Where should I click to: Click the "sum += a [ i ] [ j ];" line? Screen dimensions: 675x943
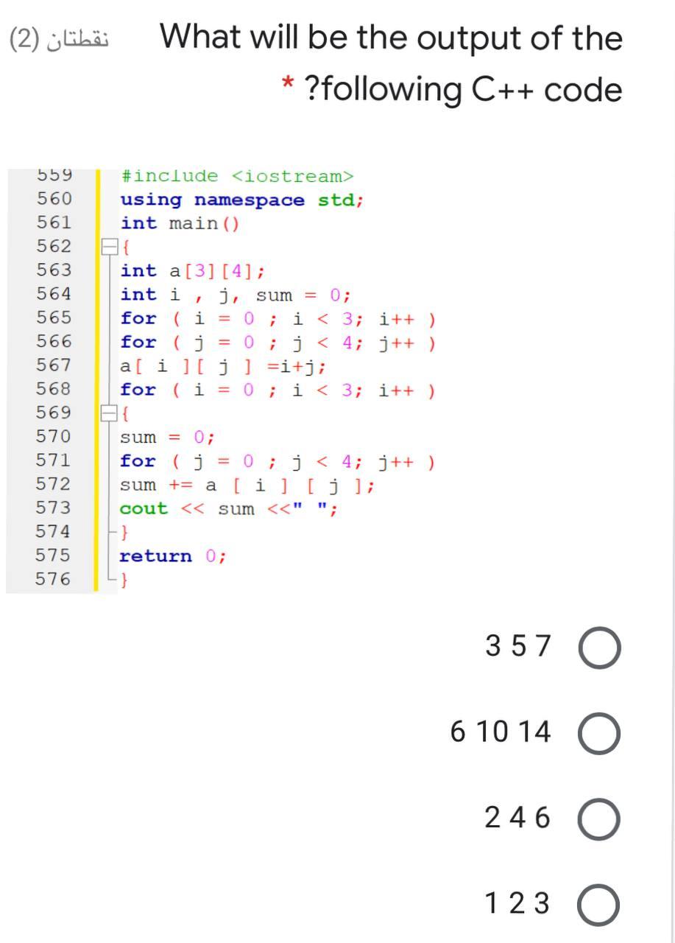click(247, 485)
